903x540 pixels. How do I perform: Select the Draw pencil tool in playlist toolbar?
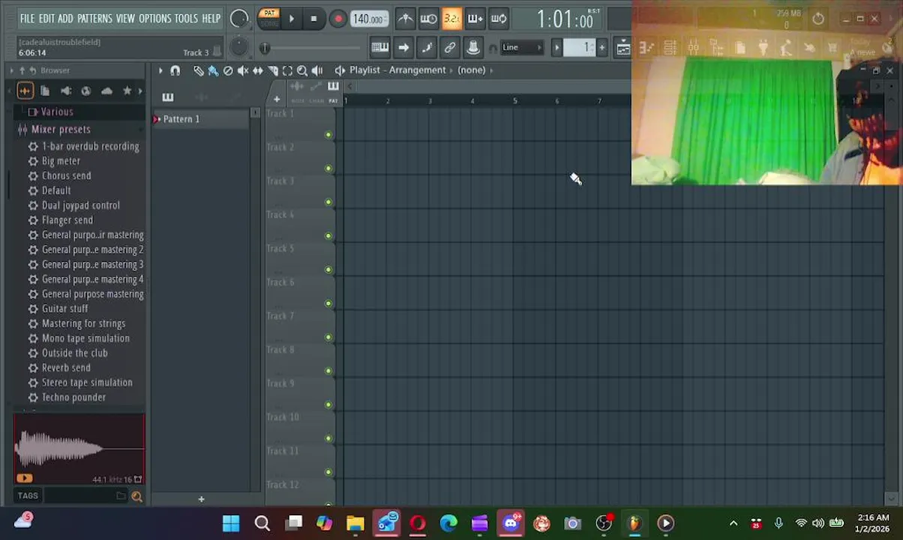198,70
